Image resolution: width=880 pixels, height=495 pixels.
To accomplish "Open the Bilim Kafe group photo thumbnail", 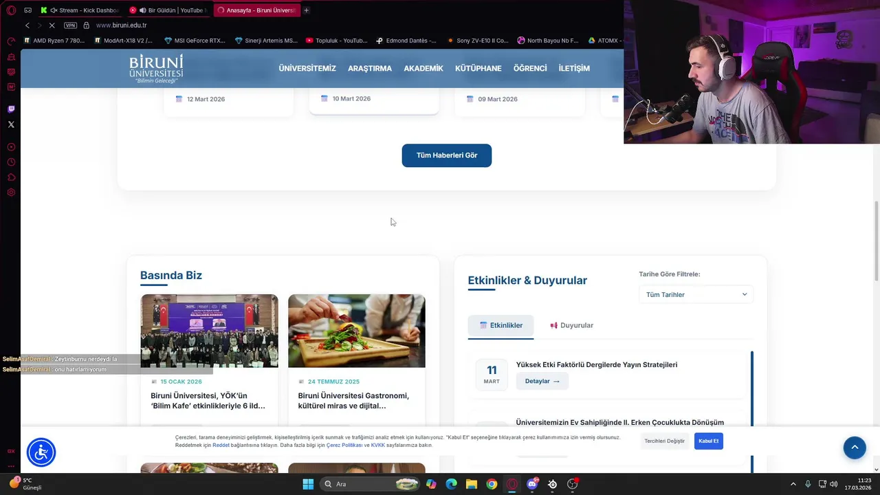I will (x=210, y=331).
